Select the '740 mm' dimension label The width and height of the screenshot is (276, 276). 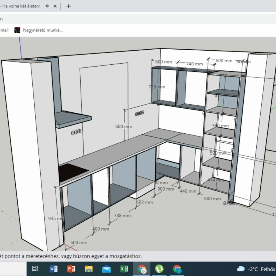pos(195,64)
